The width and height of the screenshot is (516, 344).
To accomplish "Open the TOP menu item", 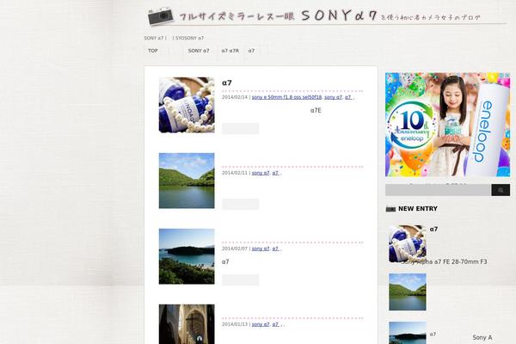I will pyautogui.click(x=153, y=51).
